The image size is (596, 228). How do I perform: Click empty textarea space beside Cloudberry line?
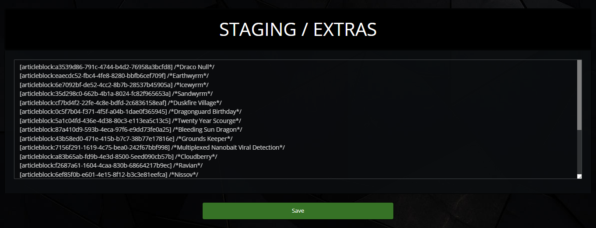click(x=394, y=157)
